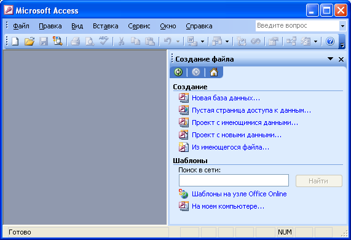
Task: Open the Введите вопрос dropdown arrow
Action: point(342,26)
